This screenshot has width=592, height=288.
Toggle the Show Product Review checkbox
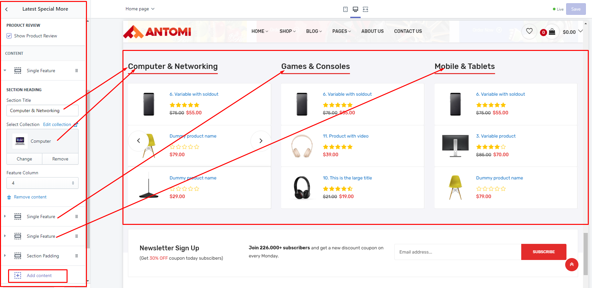[x=9, y=36]
